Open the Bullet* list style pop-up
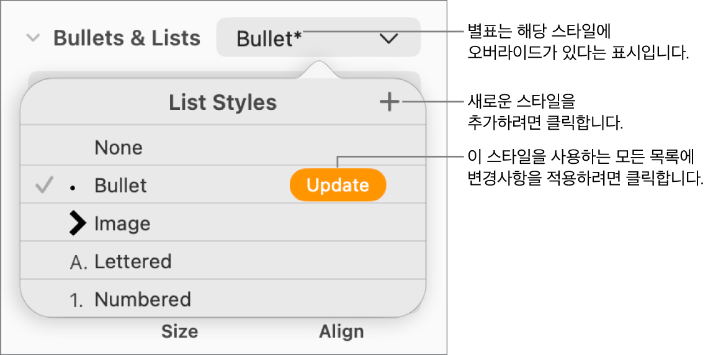The height and width of the screenshot is (355, 708). 318,38
